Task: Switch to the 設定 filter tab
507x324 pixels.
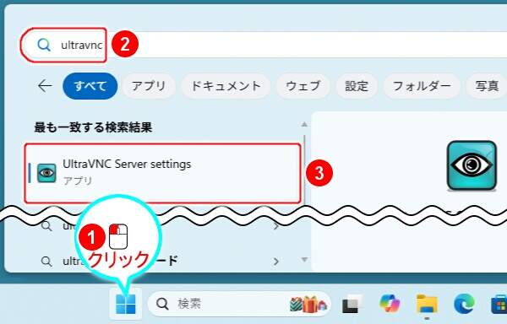Action: 357,86
